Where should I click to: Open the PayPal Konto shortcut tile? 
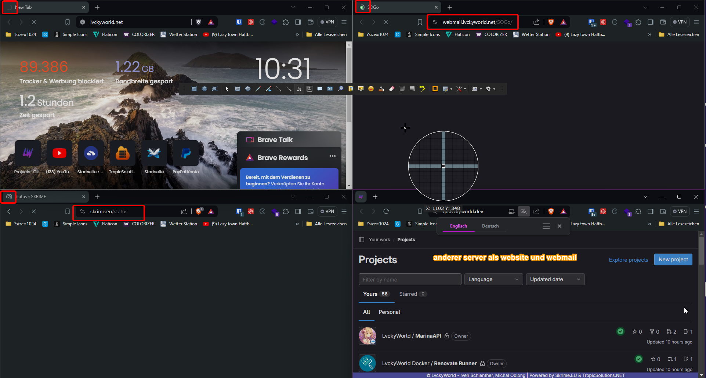coord(186,153)
